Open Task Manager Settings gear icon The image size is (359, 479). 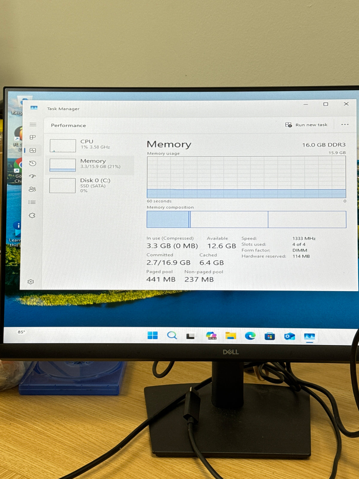(x=31, y=282)
